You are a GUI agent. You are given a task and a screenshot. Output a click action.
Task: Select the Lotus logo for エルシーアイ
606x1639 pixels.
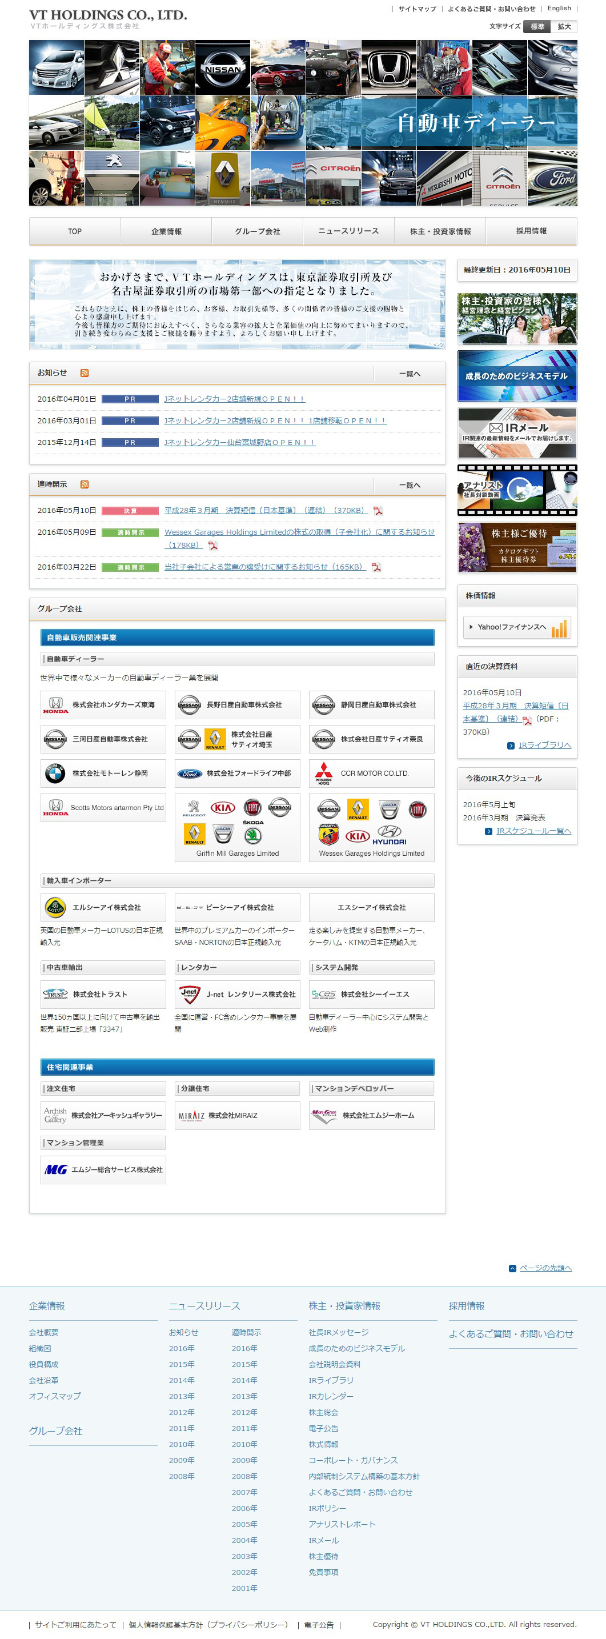pyautogui.click(x=55, y=907)
